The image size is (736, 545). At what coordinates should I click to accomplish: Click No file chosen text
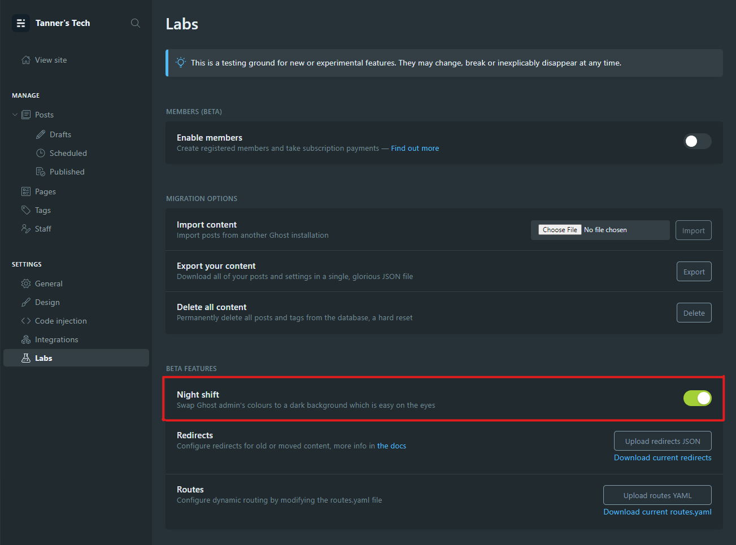[x=606, y=230]
